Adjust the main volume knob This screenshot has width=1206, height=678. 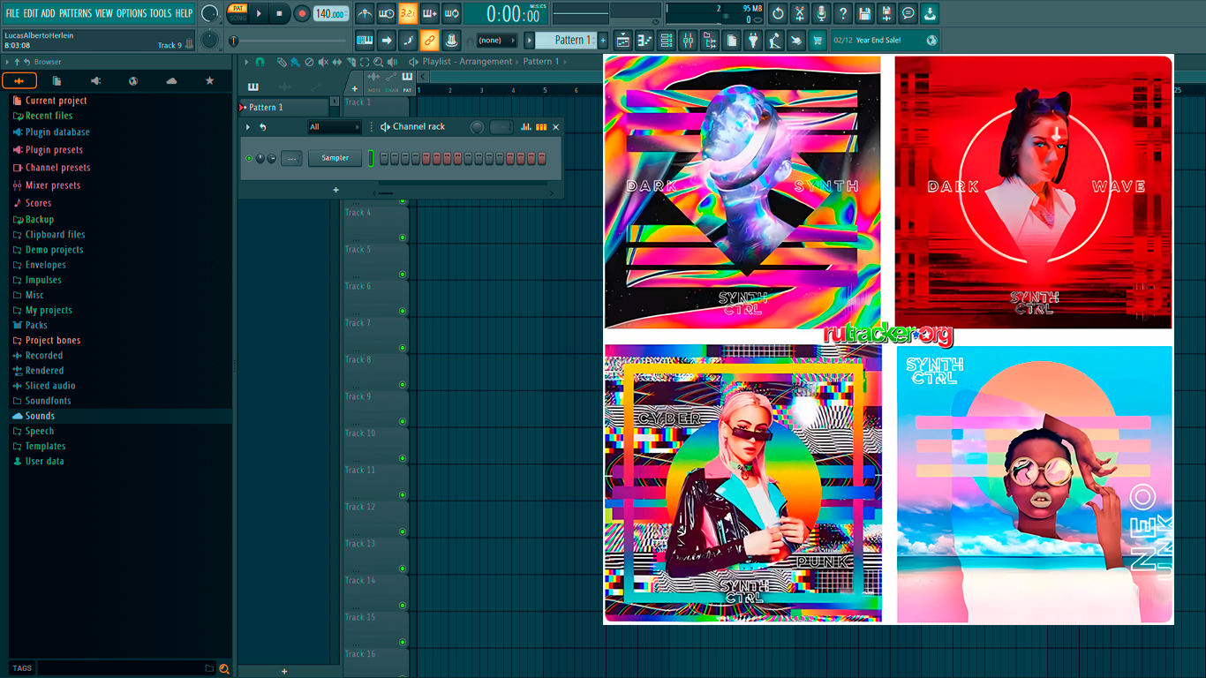coord(209,13)
